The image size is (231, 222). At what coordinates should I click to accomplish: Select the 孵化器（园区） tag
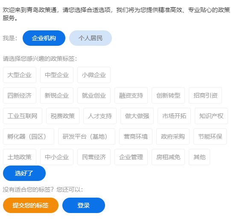tap(29, 136)
